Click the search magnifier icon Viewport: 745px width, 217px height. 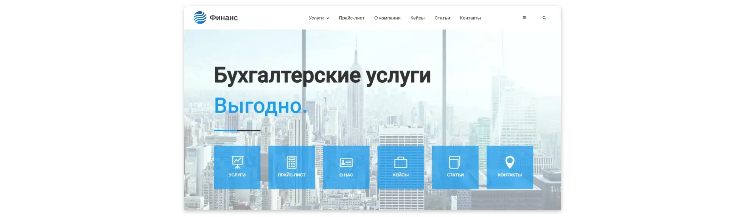pos(544,18)
